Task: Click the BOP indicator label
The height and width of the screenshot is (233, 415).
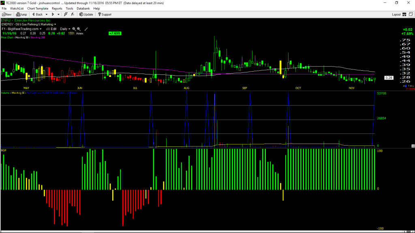Action: (x=4, y=150)
